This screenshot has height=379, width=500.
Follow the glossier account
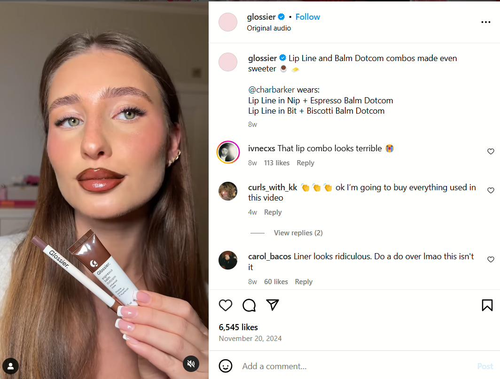tap(307, 17)
